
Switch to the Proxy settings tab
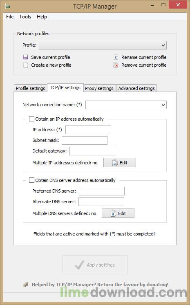pyautogui.click(x=99, y=88)
